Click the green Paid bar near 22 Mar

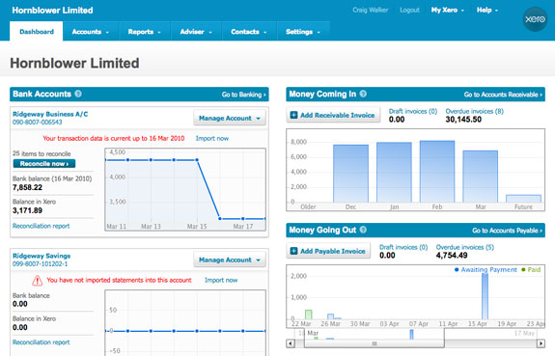[x=309, y=315]
